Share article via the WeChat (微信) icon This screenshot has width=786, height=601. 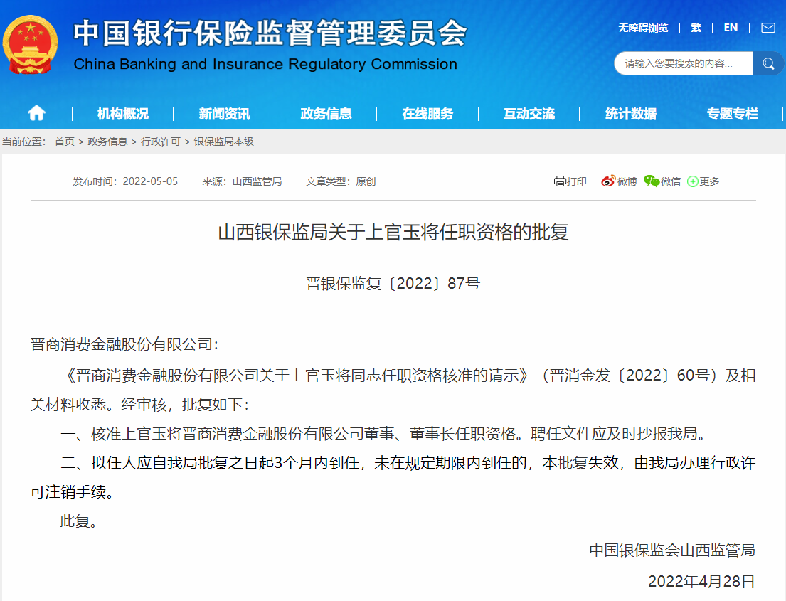click(649, 181)
